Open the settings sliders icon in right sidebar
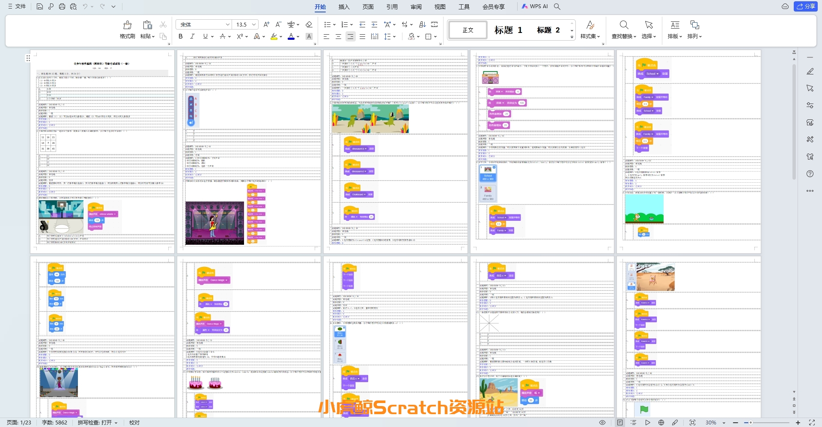 click(x=810, y=105)
